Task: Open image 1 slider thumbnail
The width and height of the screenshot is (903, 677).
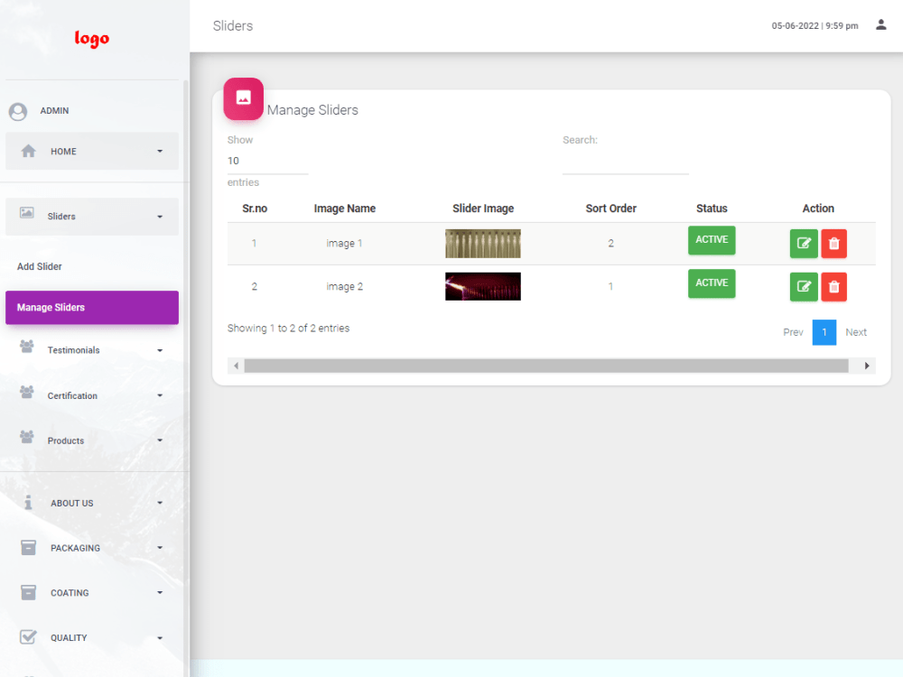Action: pyautogui.click(x=482, y=244)
